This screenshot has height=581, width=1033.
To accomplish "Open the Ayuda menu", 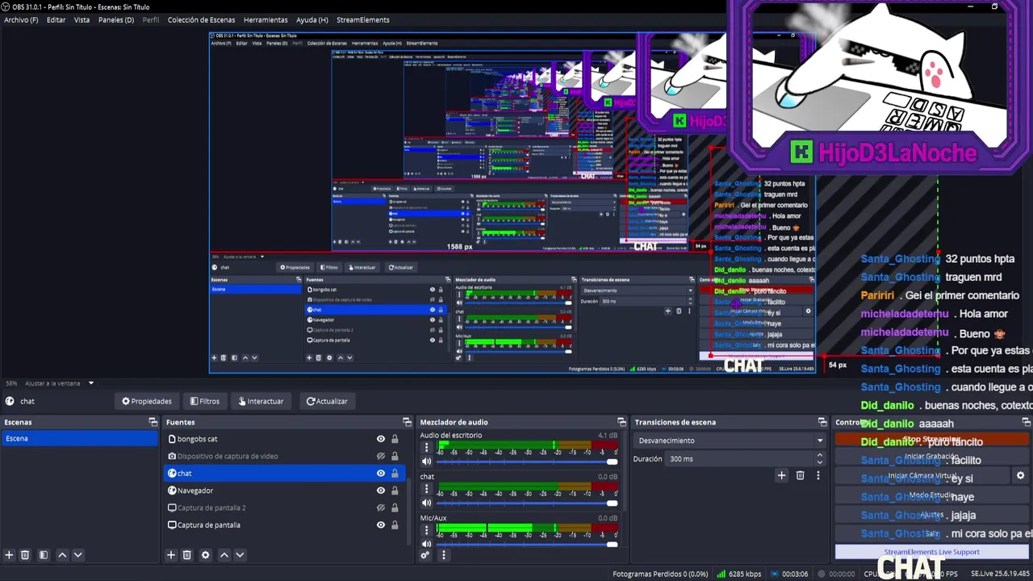I will (312, 19).
